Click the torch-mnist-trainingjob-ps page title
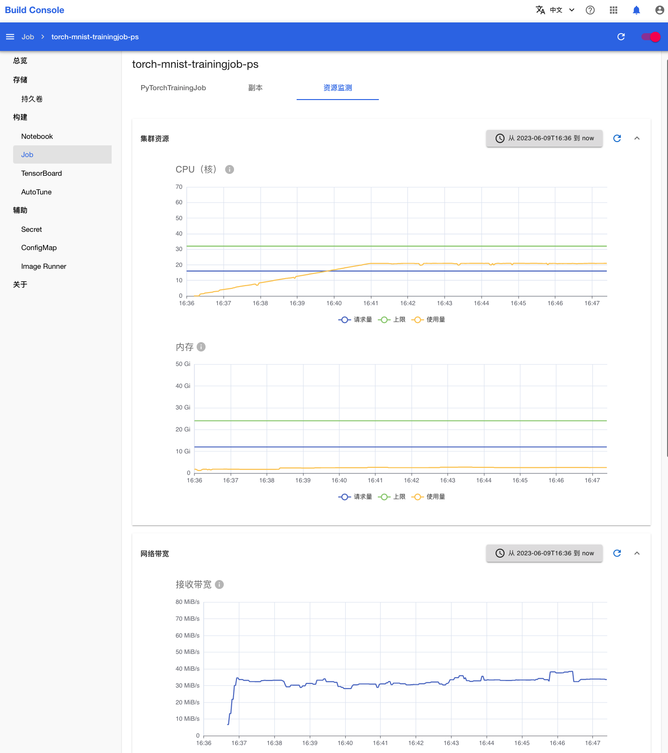The height and width of the screenshot is (753, 668). tap(195, 65)
